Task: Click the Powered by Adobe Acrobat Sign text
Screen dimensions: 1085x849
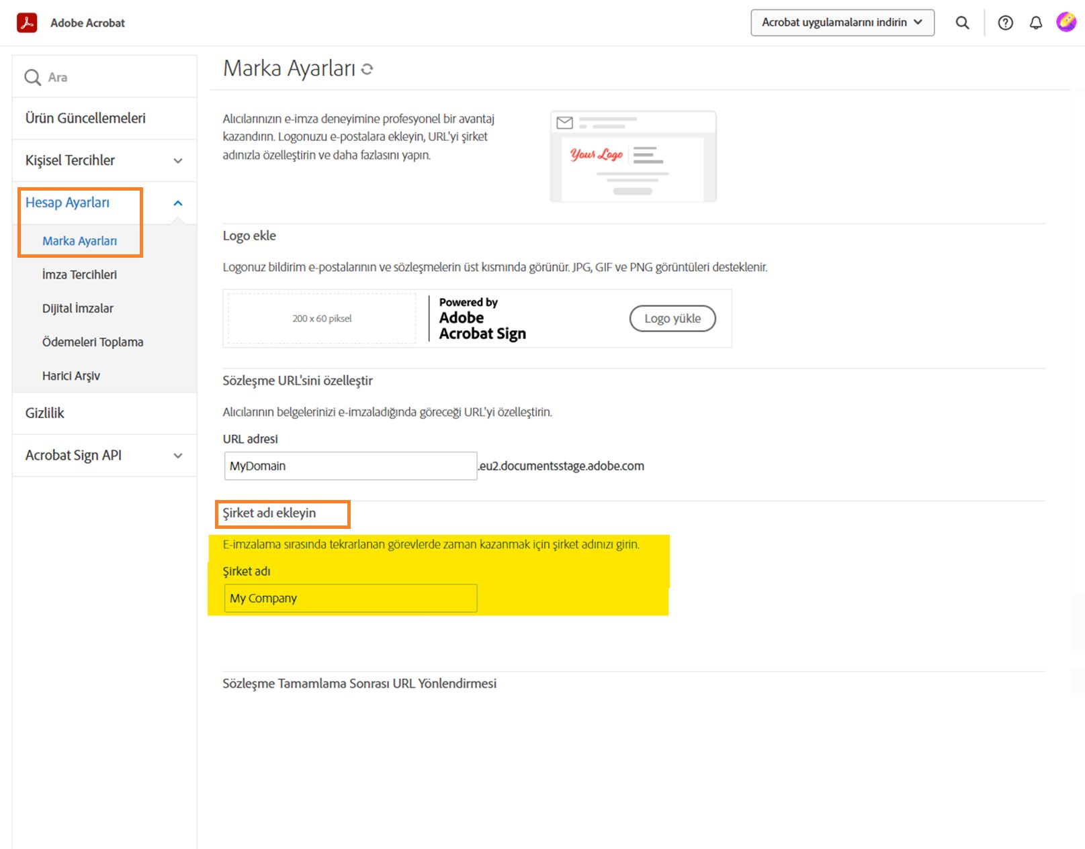Action: (482, 319)
